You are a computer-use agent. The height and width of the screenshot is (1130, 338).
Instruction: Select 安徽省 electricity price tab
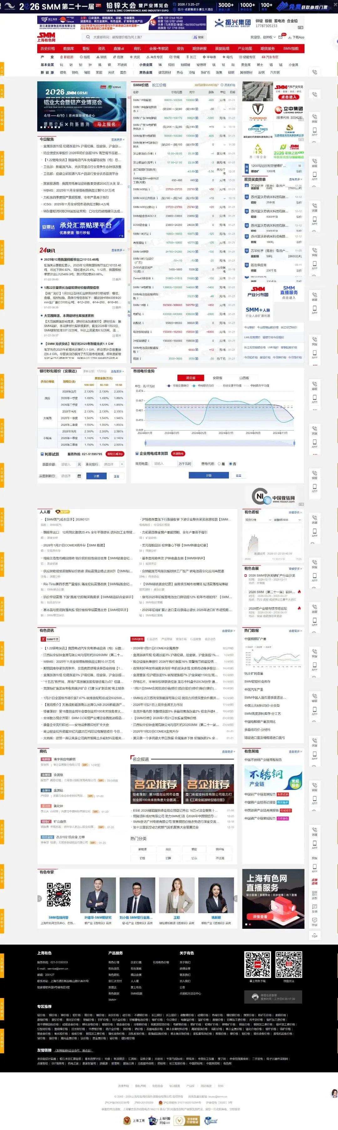pyautogui.click(x=217, y=378)
